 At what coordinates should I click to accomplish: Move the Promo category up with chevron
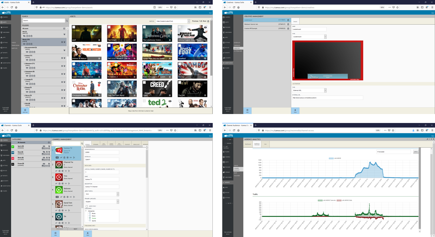(x=49, y=164)
